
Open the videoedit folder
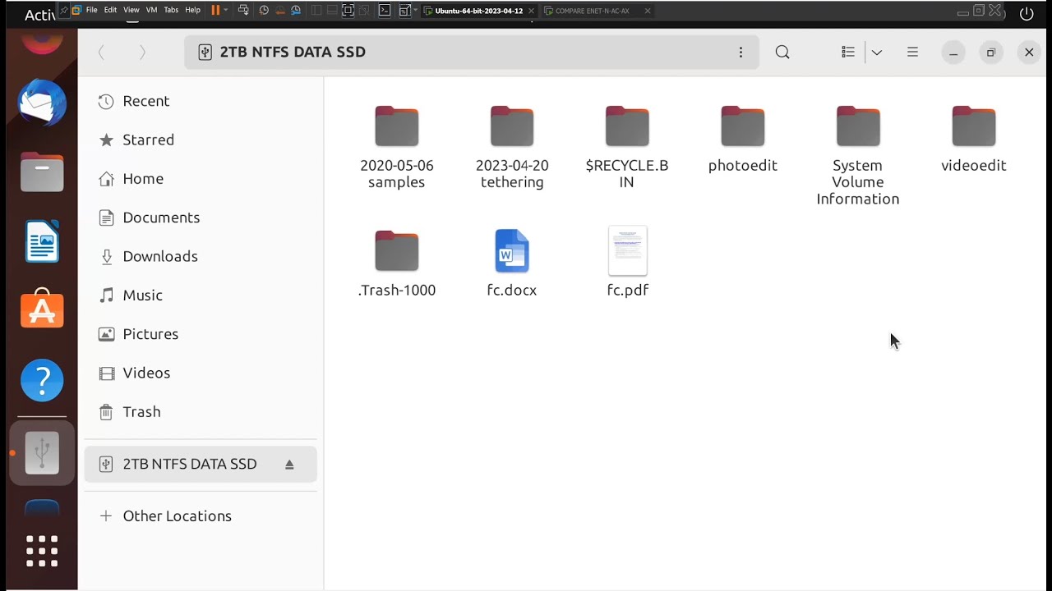974,140
